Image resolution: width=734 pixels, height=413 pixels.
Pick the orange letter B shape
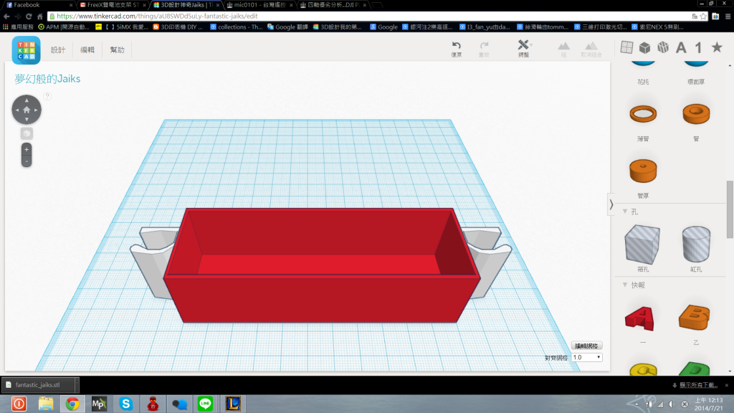pos(695,318)
